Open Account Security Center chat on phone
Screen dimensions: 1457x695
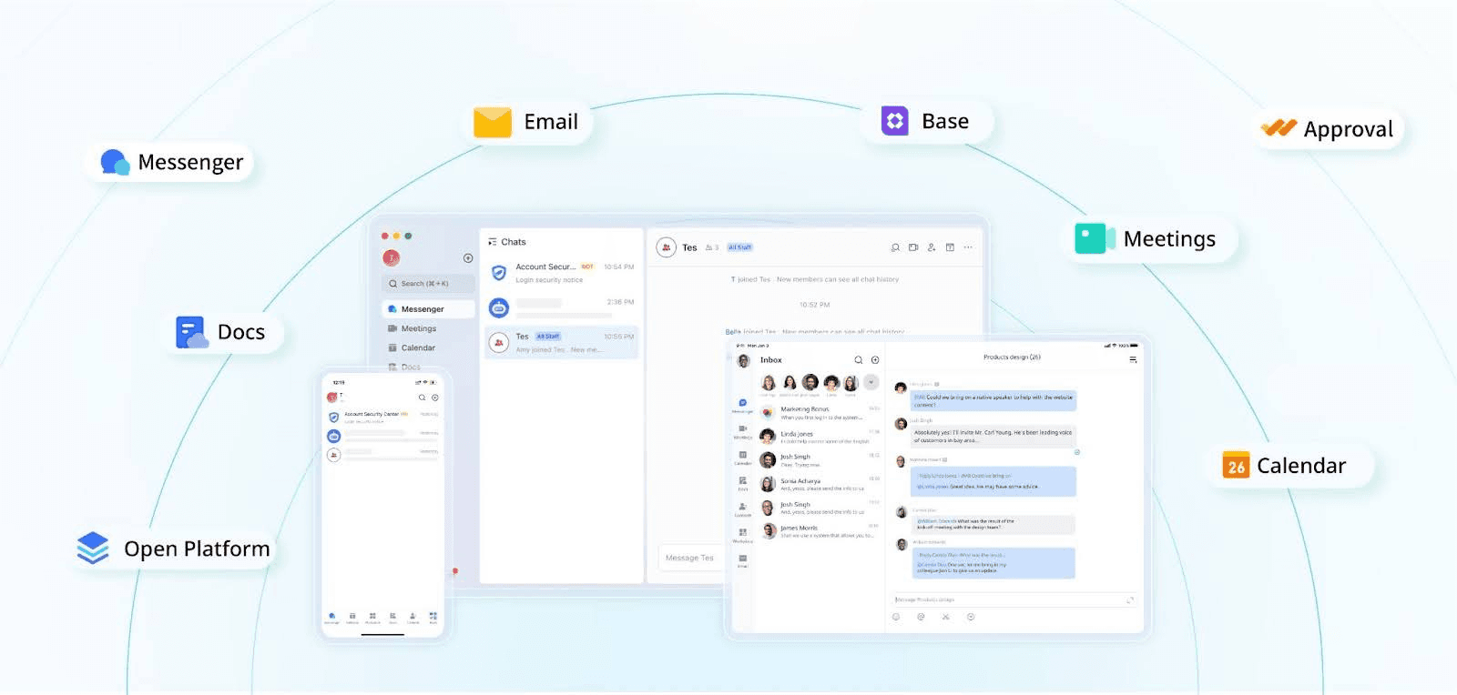383,417
